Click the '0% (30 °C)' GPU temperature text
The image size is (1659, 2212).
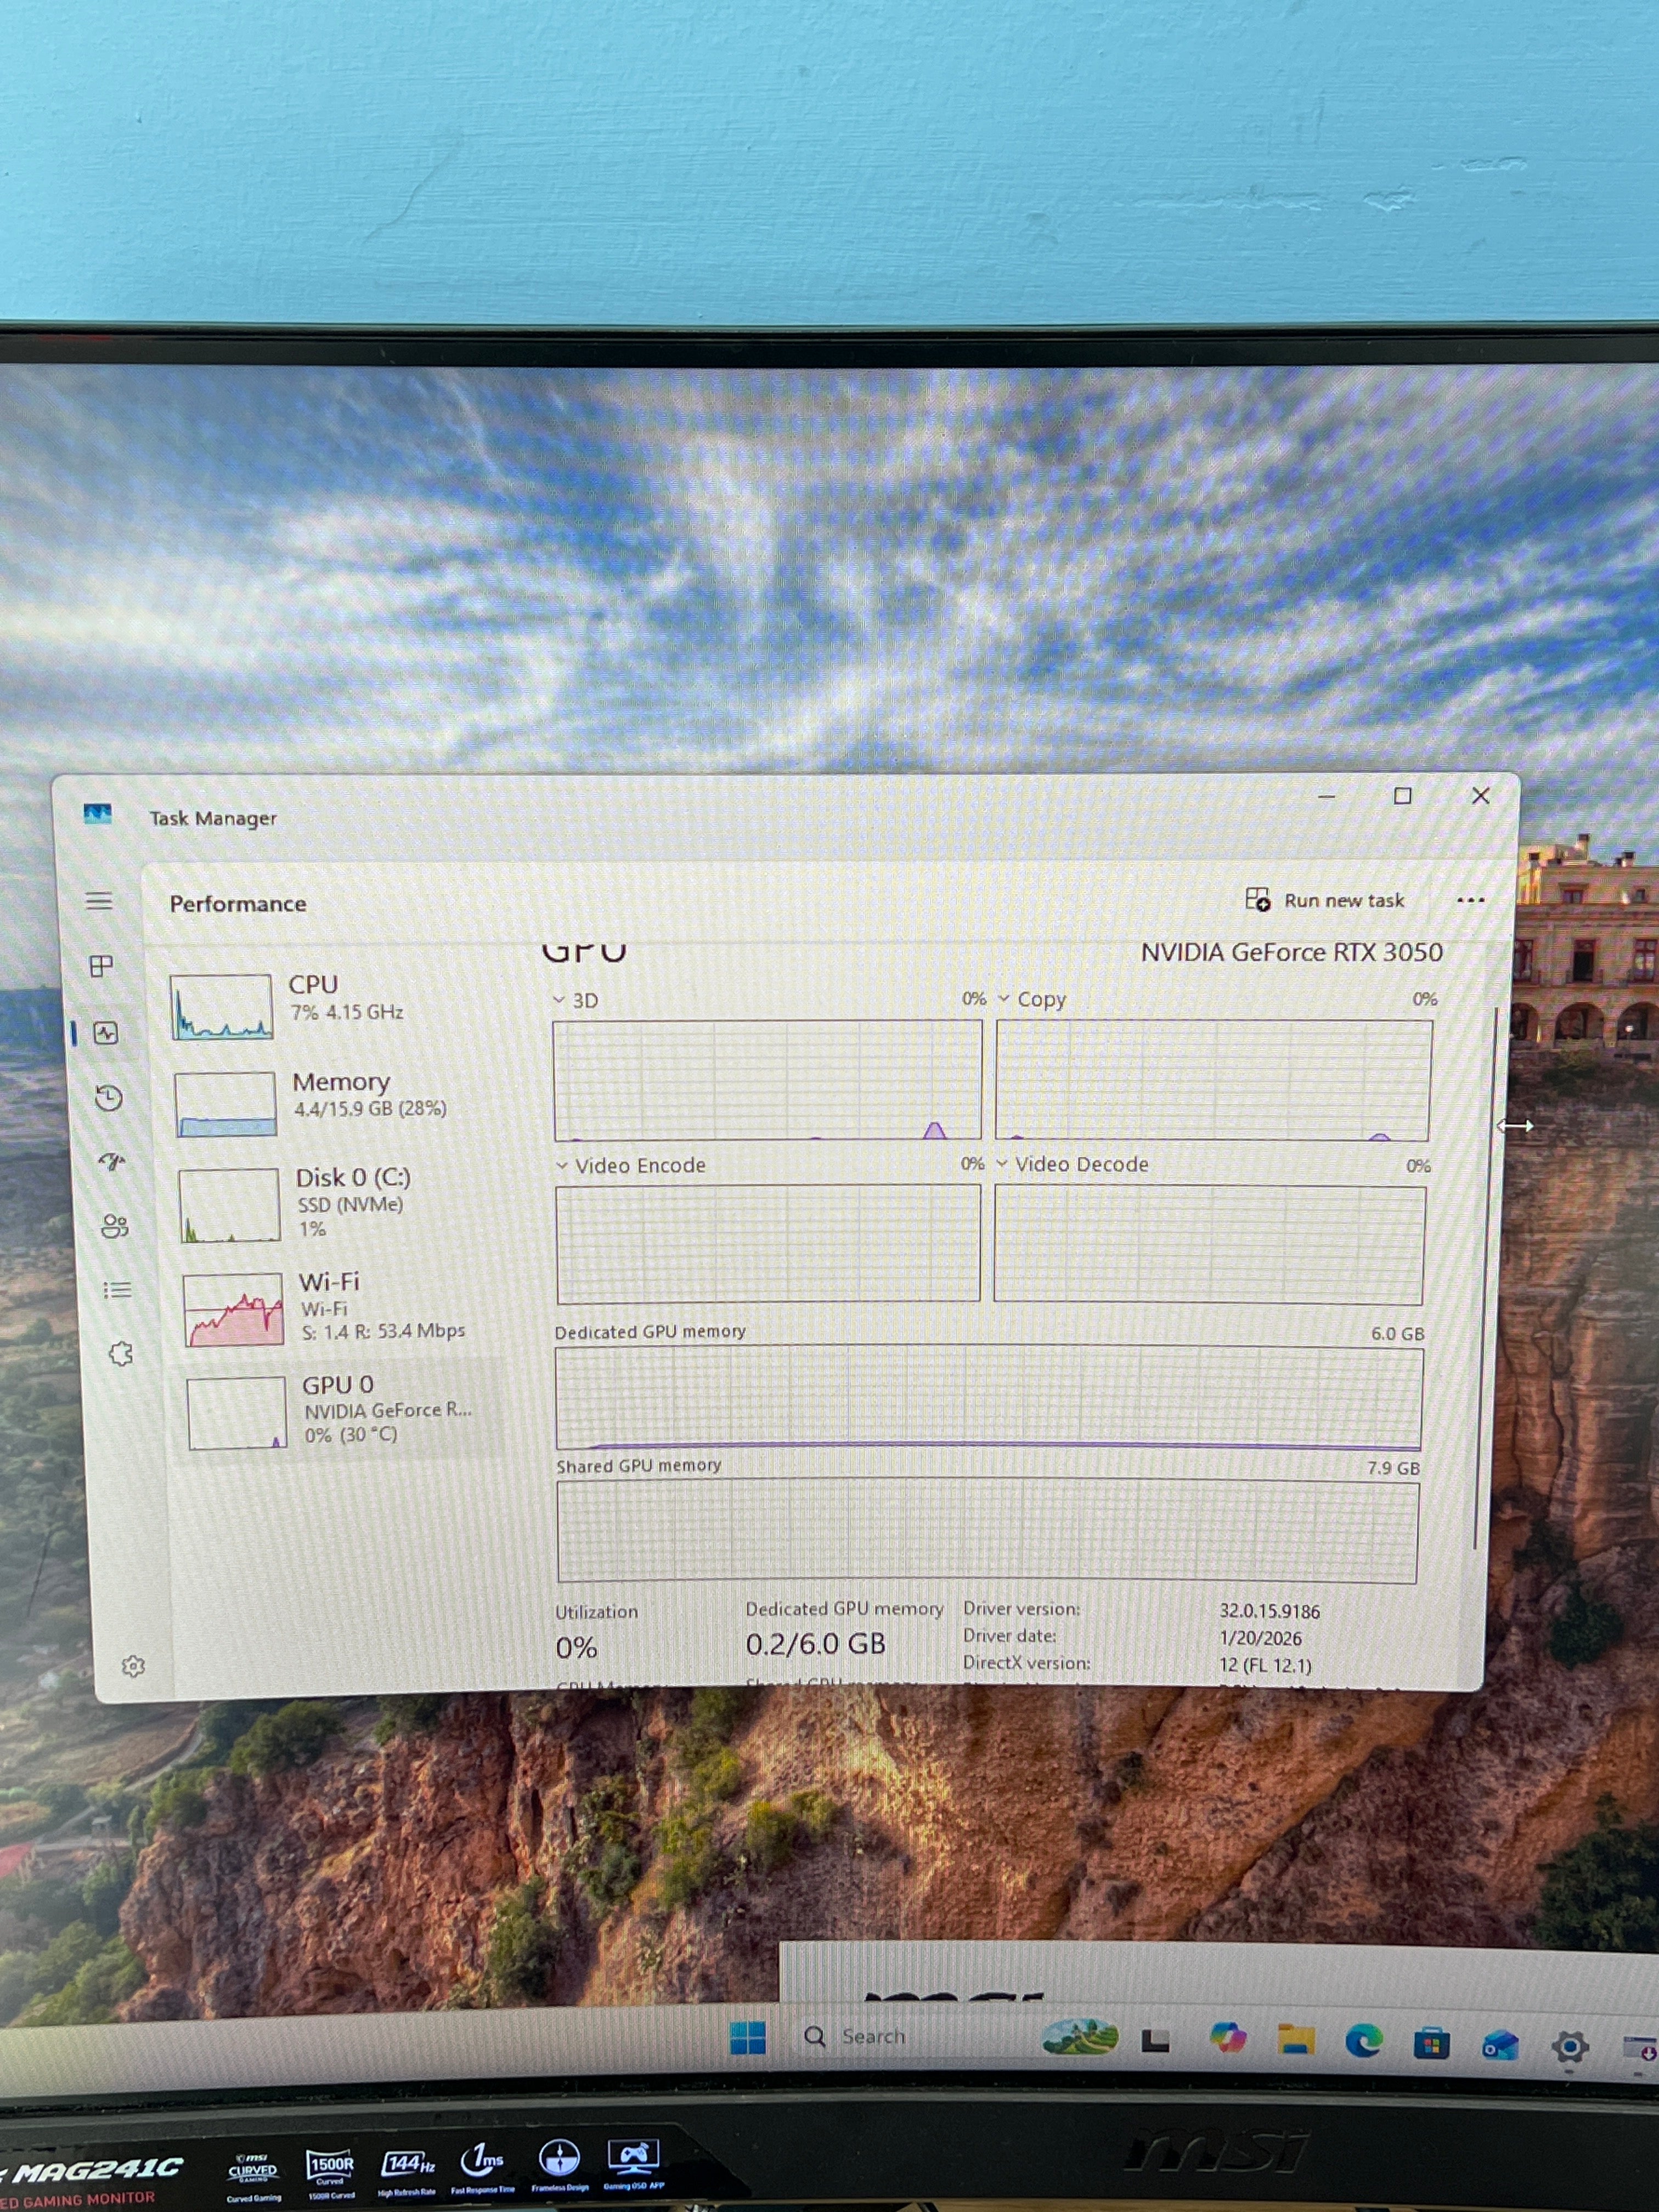[x=351, y=1435]
